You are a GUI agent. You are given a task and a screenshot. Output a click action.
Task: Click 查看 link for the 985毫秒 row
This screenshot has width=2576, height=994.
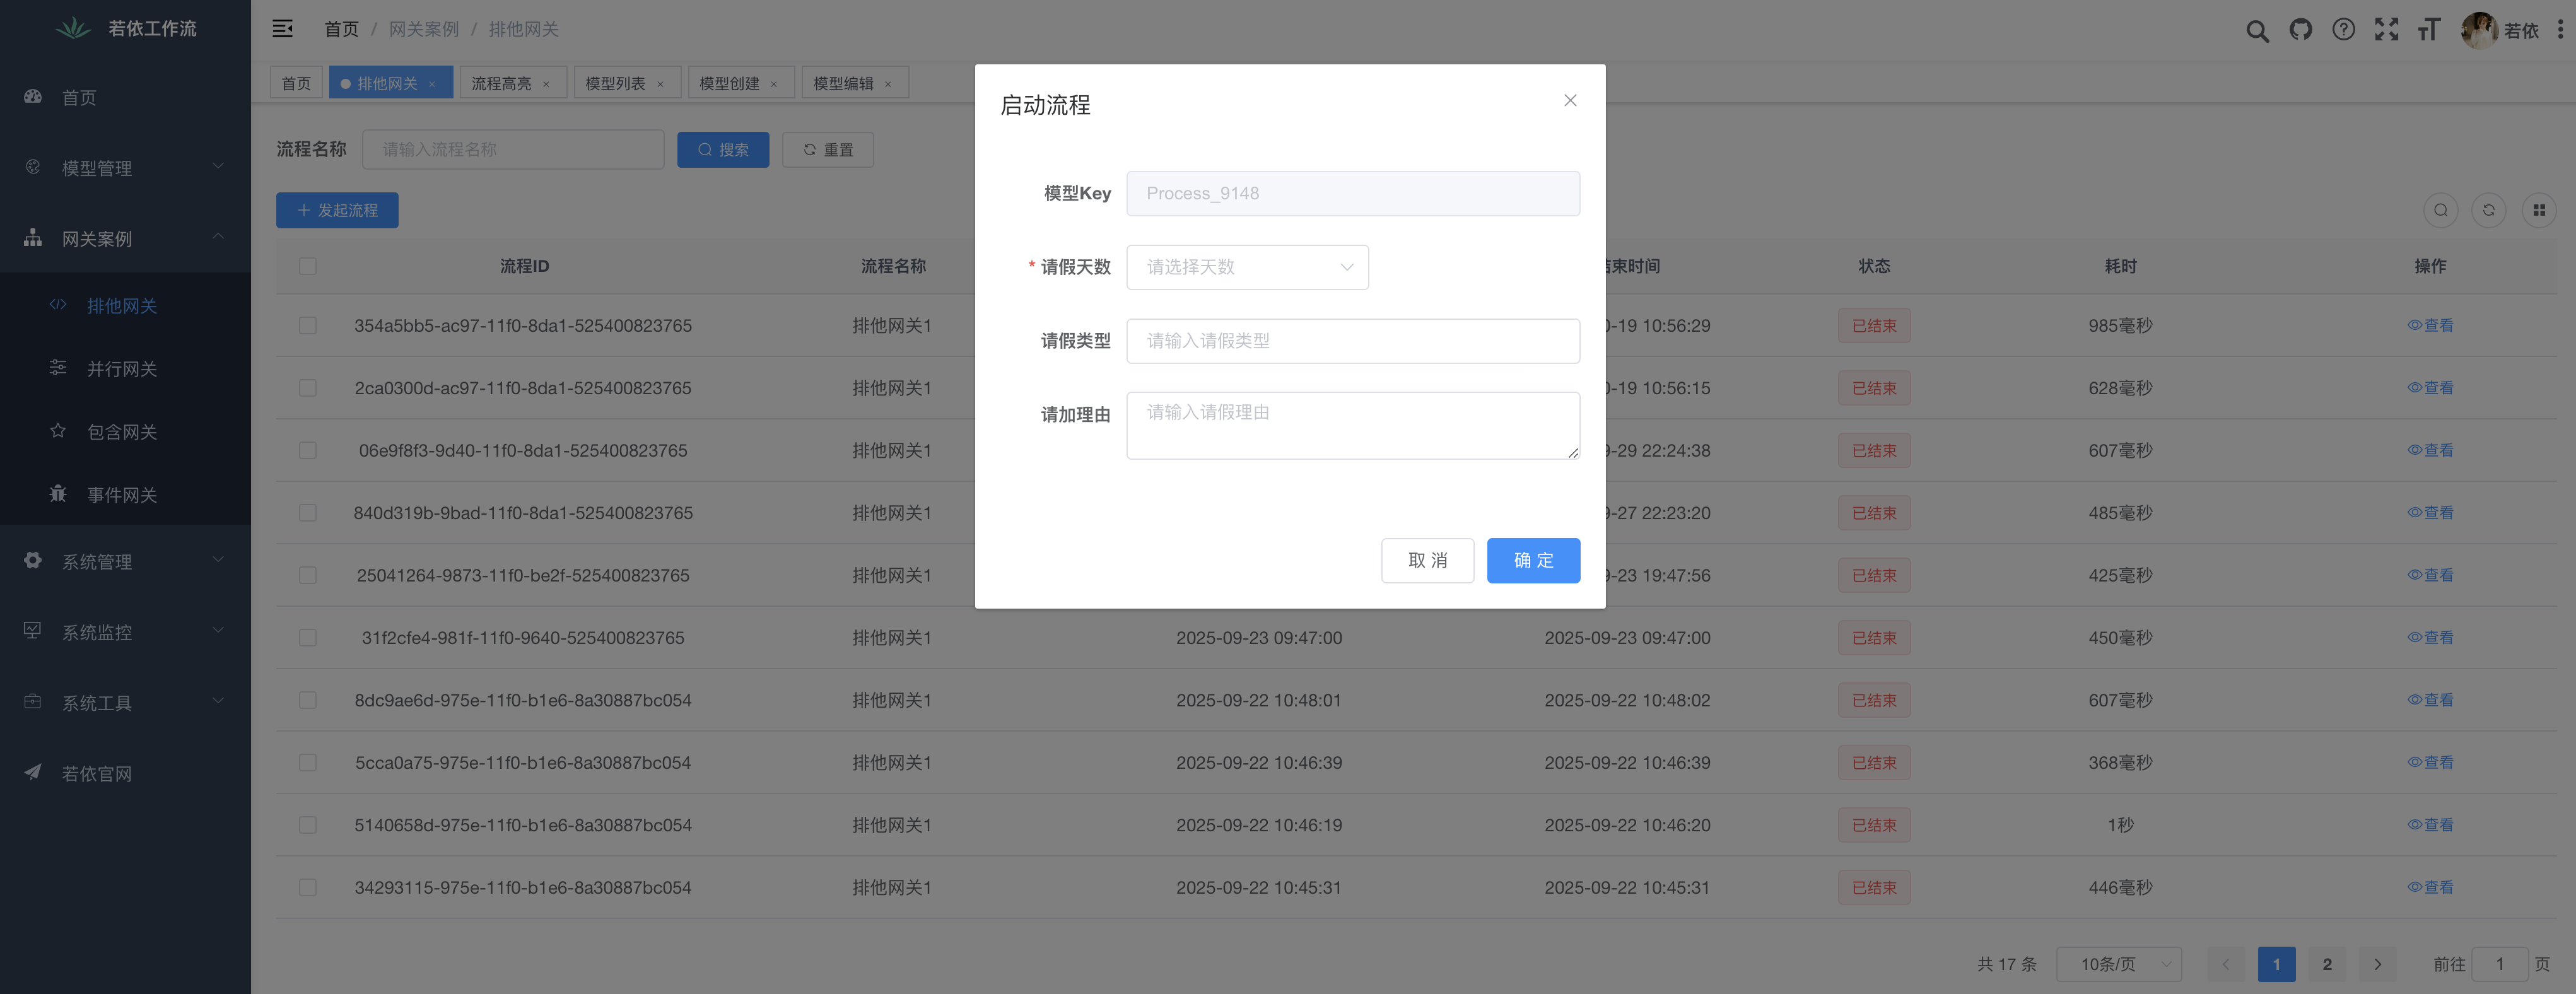point(2430,325)
